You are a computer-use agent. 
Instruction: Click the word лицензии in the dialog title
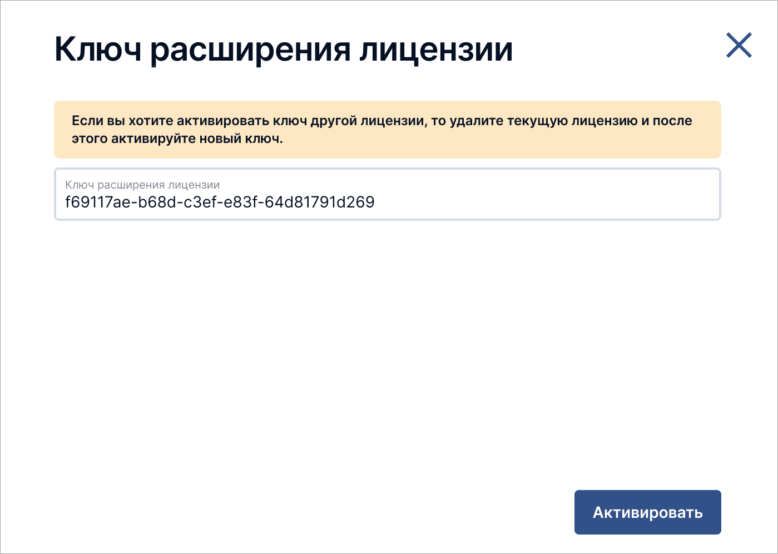[x=437, y=50]
